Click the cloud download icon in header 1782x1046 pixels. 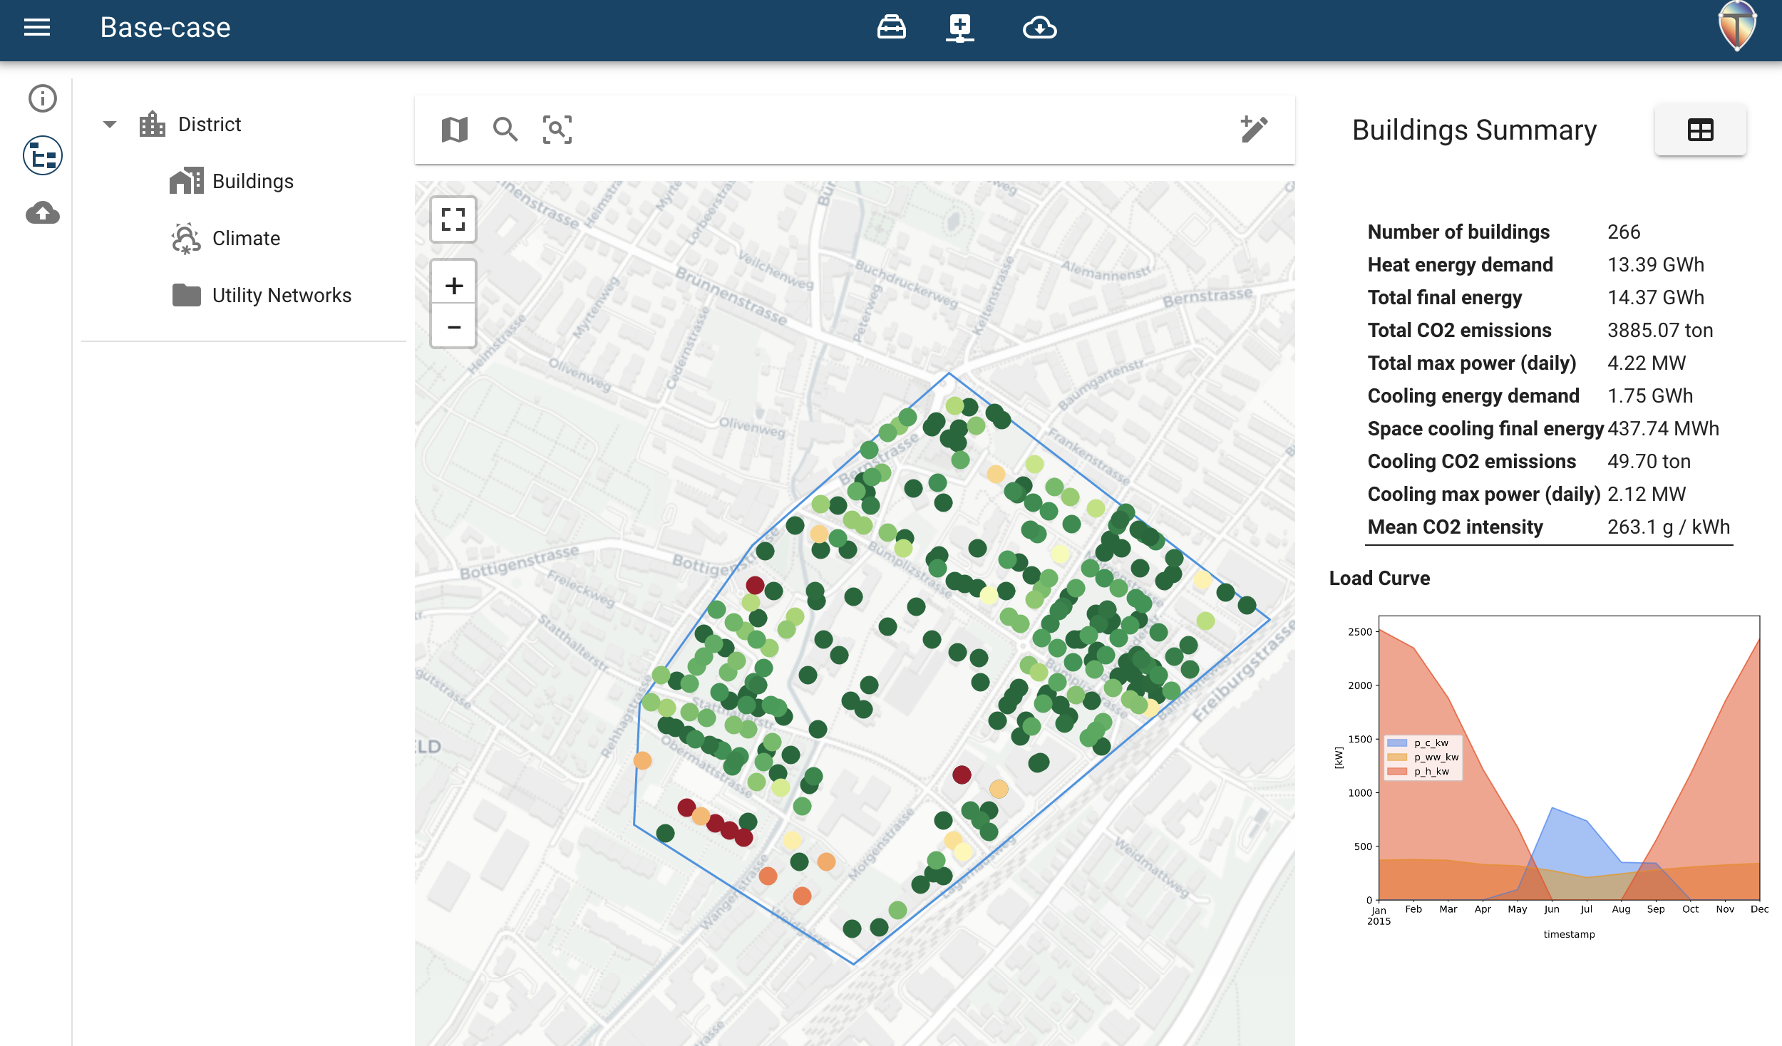pyautogui.click(x=1039, y=29)
